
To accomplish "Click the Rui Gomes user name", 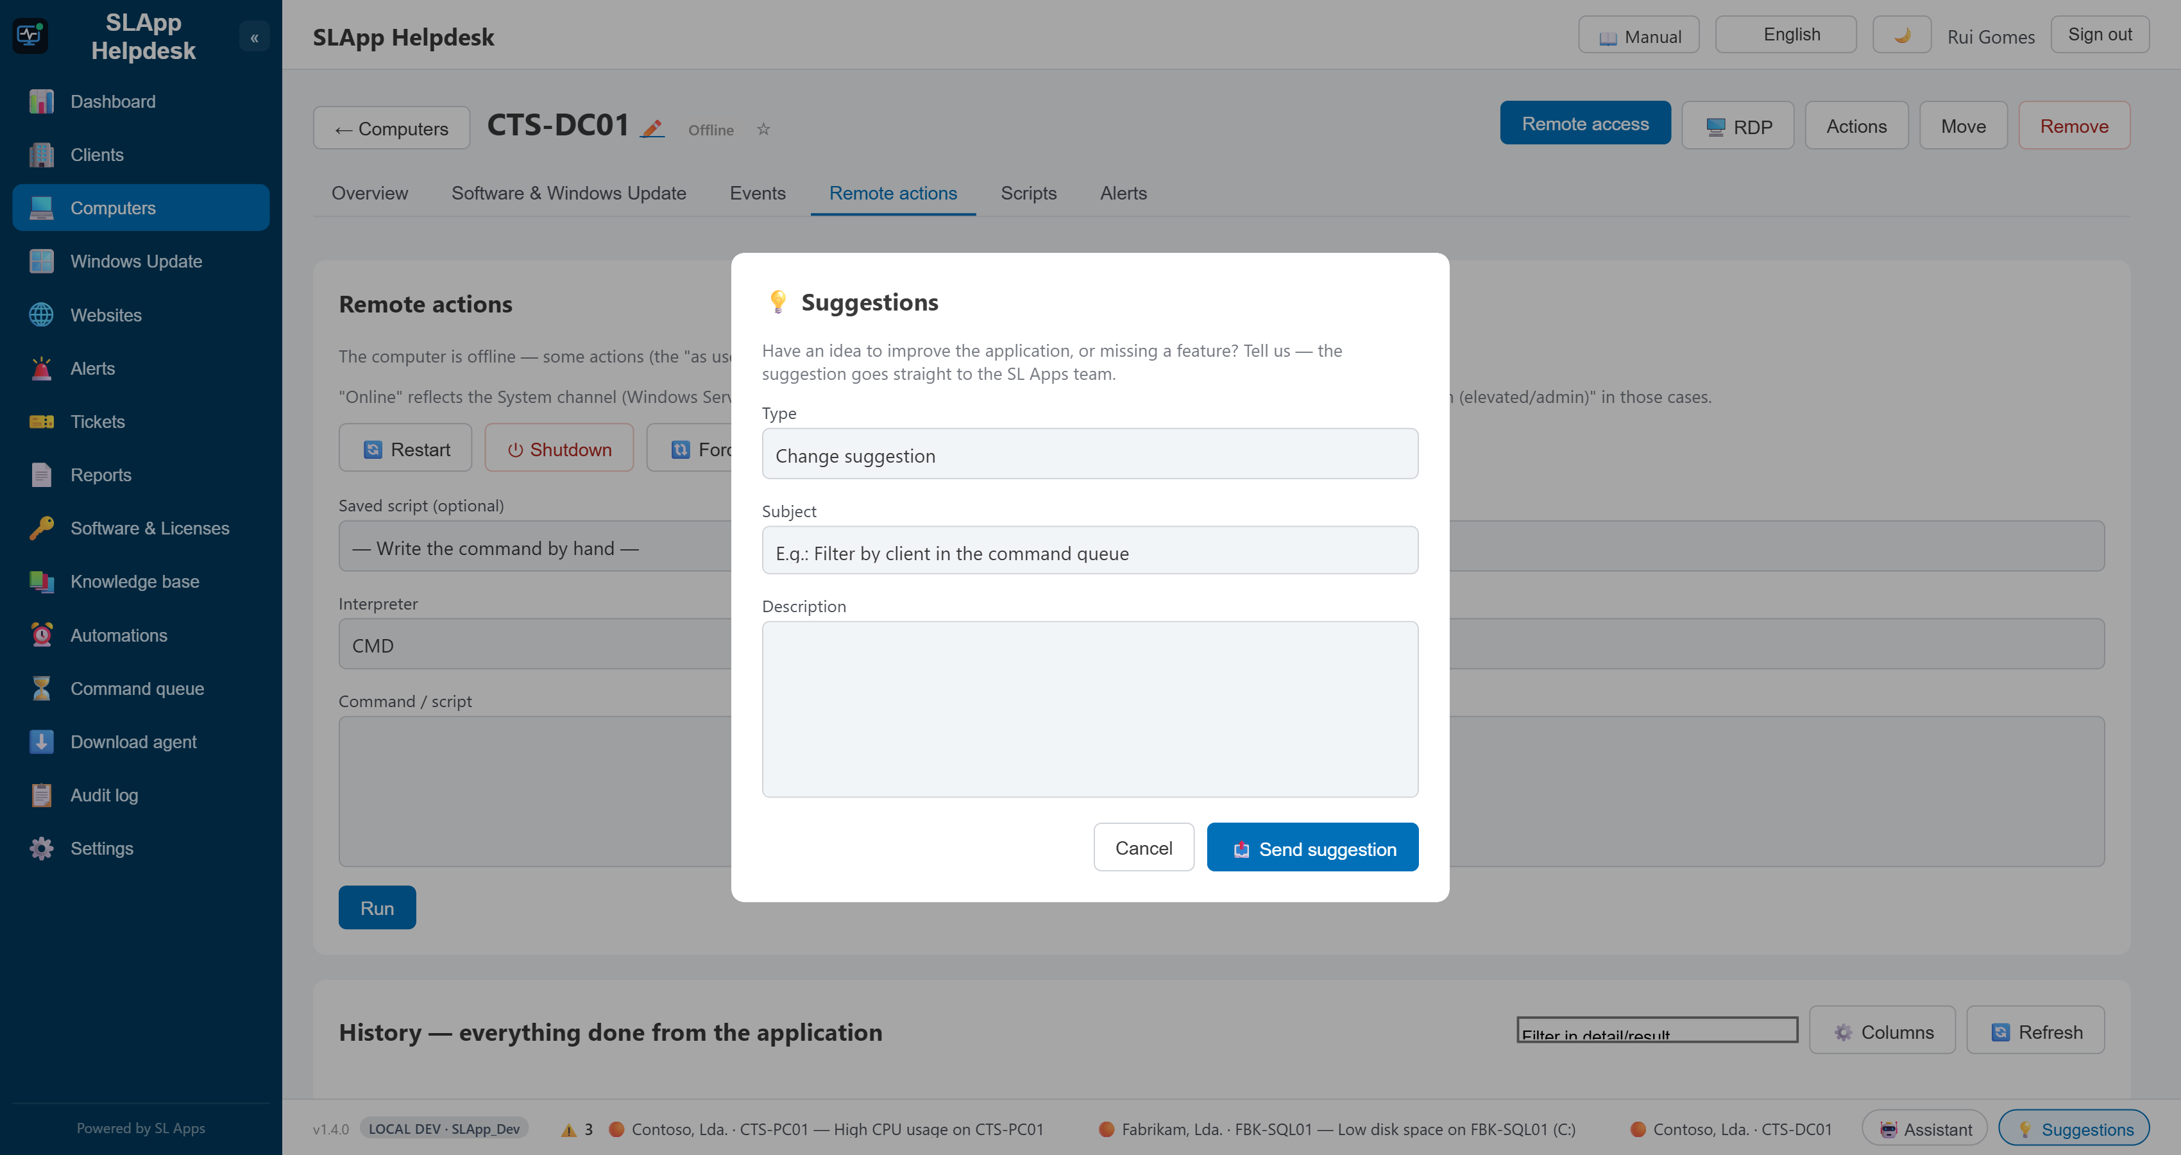I will click(x=1990, y=37).
